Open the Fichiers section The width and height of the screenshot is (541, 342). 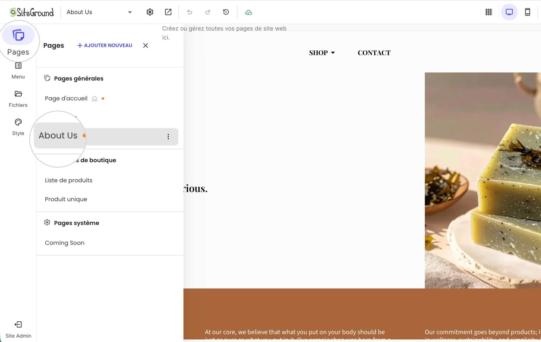18,99
